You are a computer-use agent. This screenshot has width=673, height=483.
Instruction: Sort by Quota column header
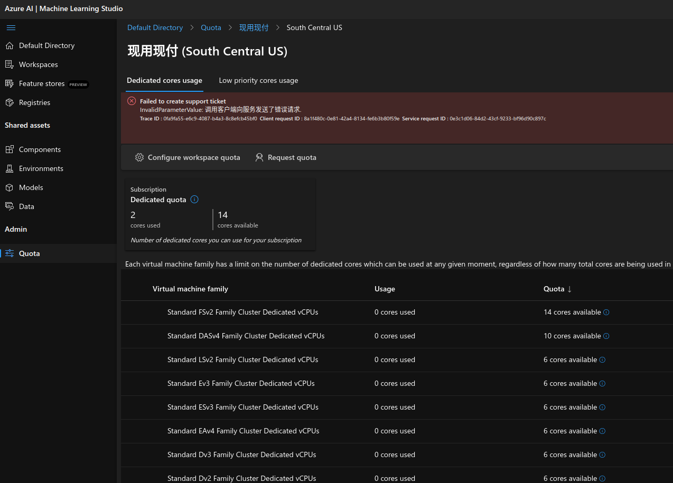coord(554,289)
